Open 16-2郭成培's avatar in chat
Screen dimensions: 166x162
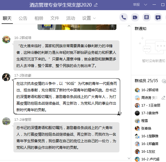click(x=6, y=39)
